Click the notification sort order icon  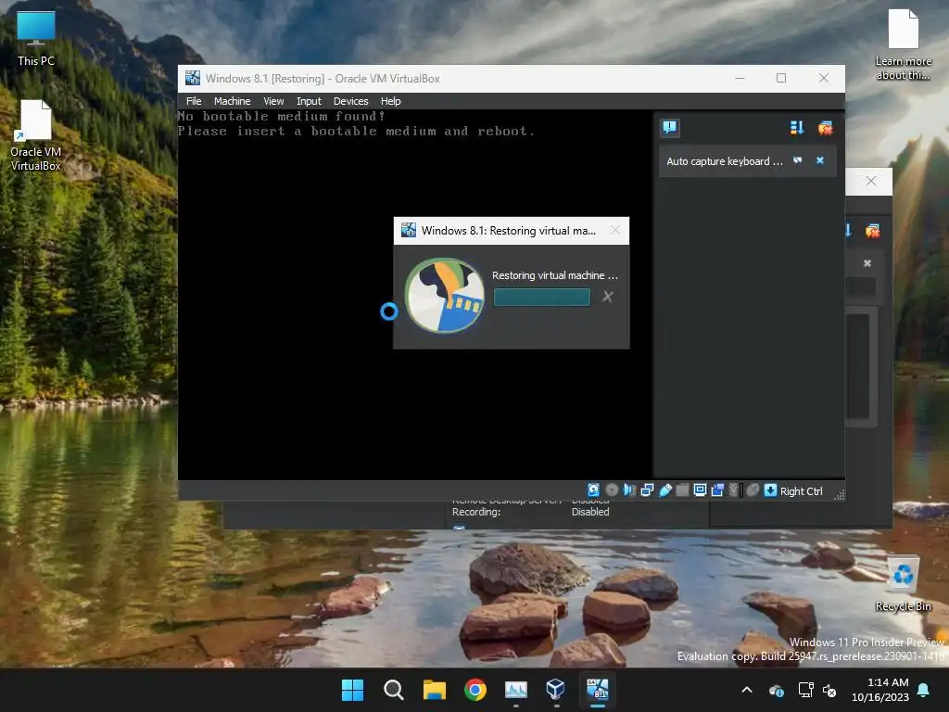coord(796,127)
